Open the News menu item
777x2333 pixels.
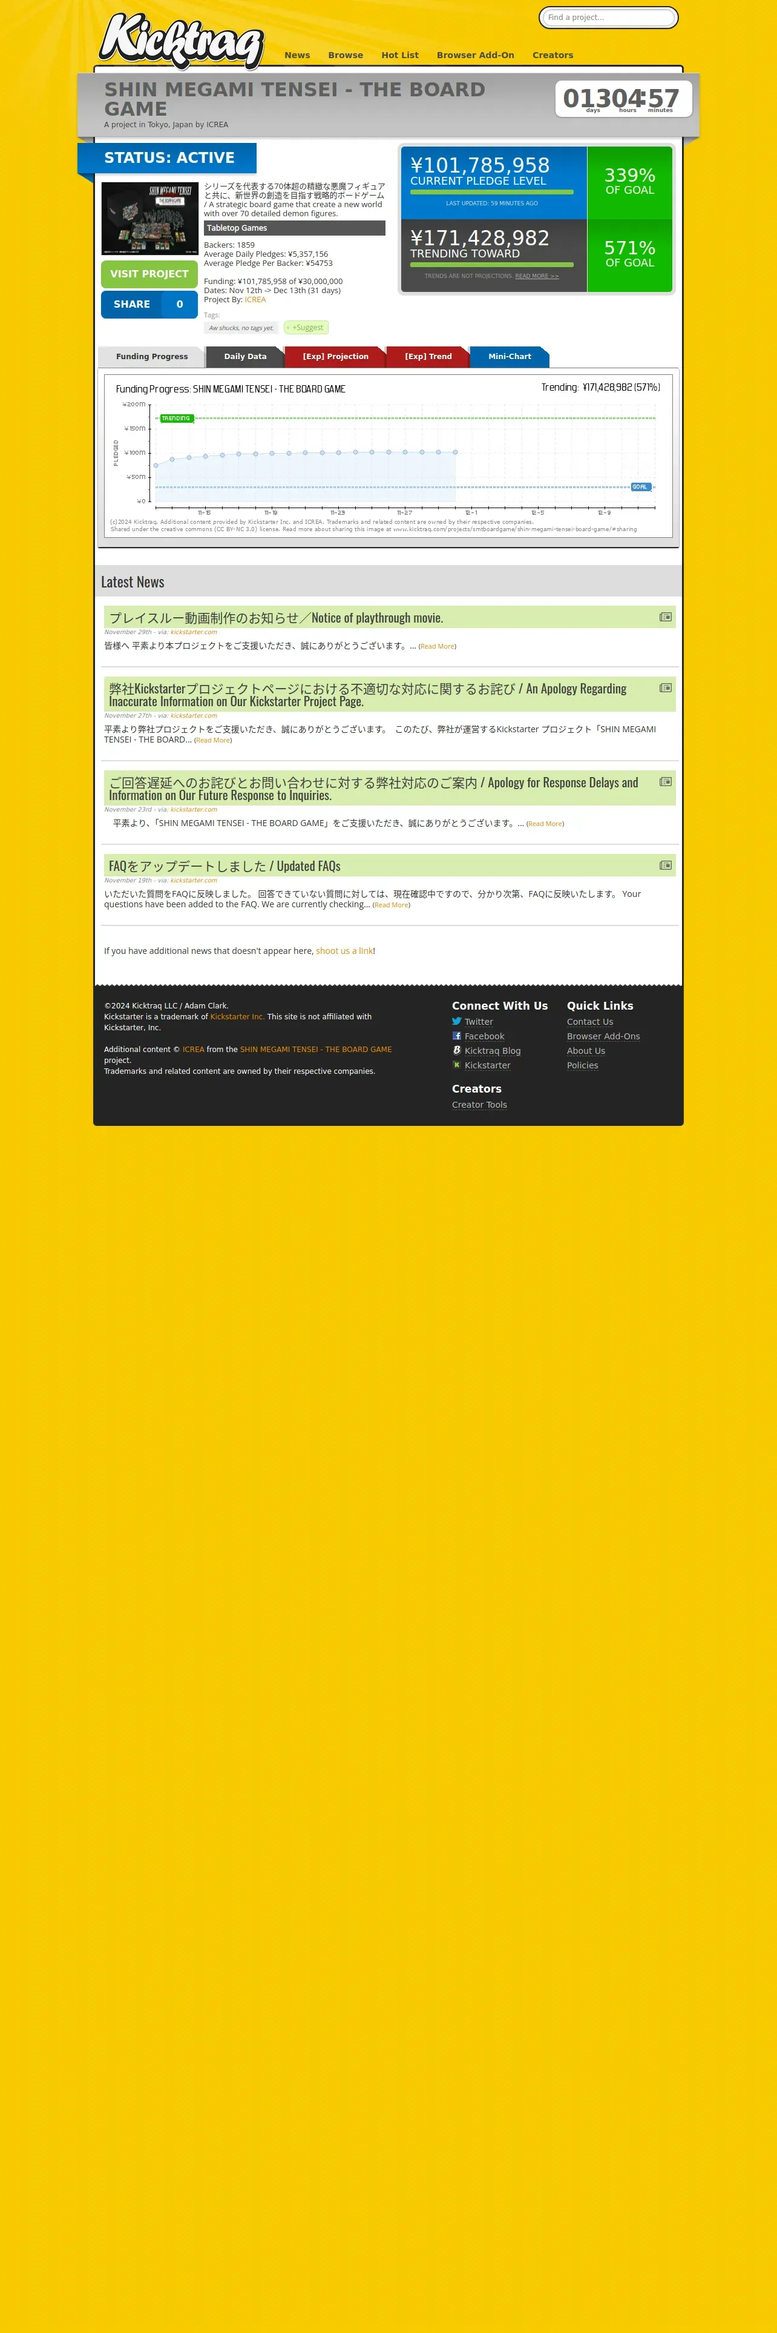(x=297, y=55)
